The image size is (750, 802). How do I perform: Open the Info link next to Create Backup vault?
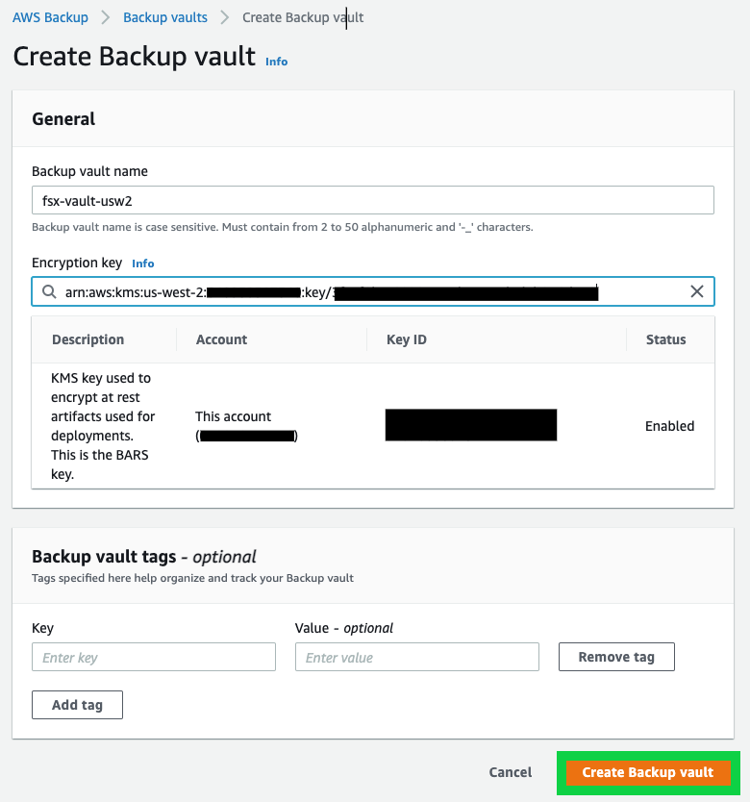pyautogui.click(x=276, y=61)
